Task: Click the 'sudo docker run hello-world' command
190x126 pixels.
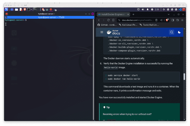Action: pyautogui.click(x=124, y=79)
